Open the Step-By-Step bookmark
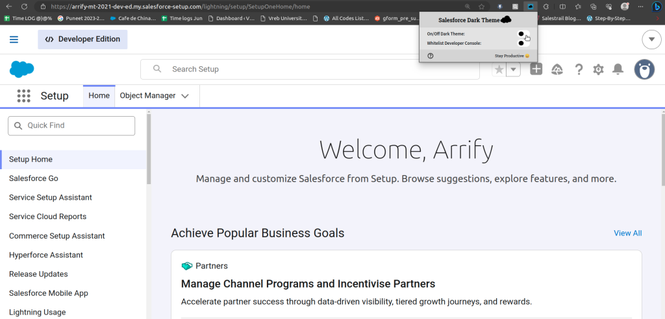Image resolution: width=665 pixels, height=319 pixels. click(610, 18)
